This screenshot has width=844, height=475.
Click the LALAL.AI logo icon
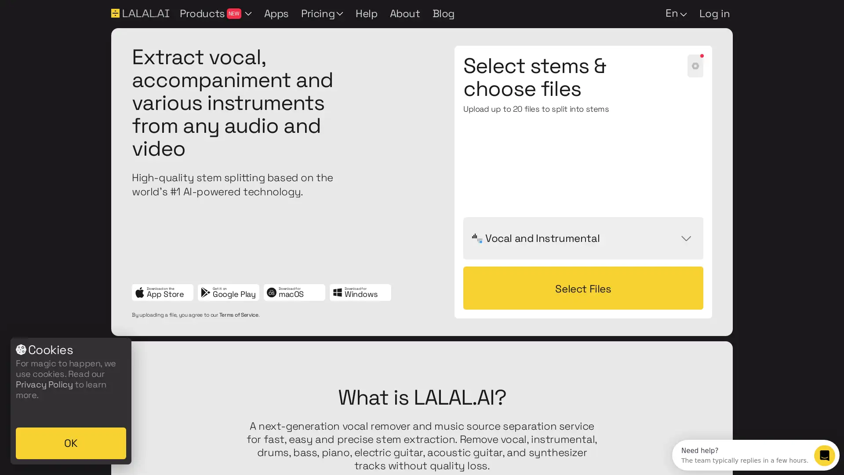[114, 13]
